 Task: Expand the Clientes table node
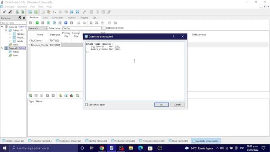(10, 34)
